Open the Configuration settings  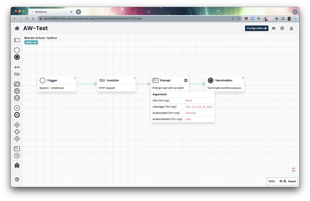coord(256,28)
